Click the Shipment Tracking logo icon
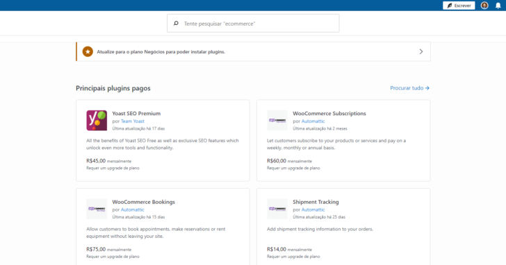The height and width of the screenshot is (265, 506). point(277,209)
